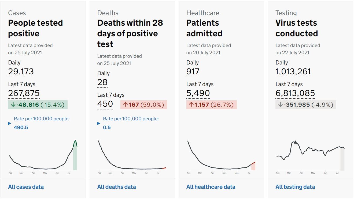The width and height of the screenshot is (354, 199).
Task: Click the red admissions change badge 1,157
Action: click(211, 105)
